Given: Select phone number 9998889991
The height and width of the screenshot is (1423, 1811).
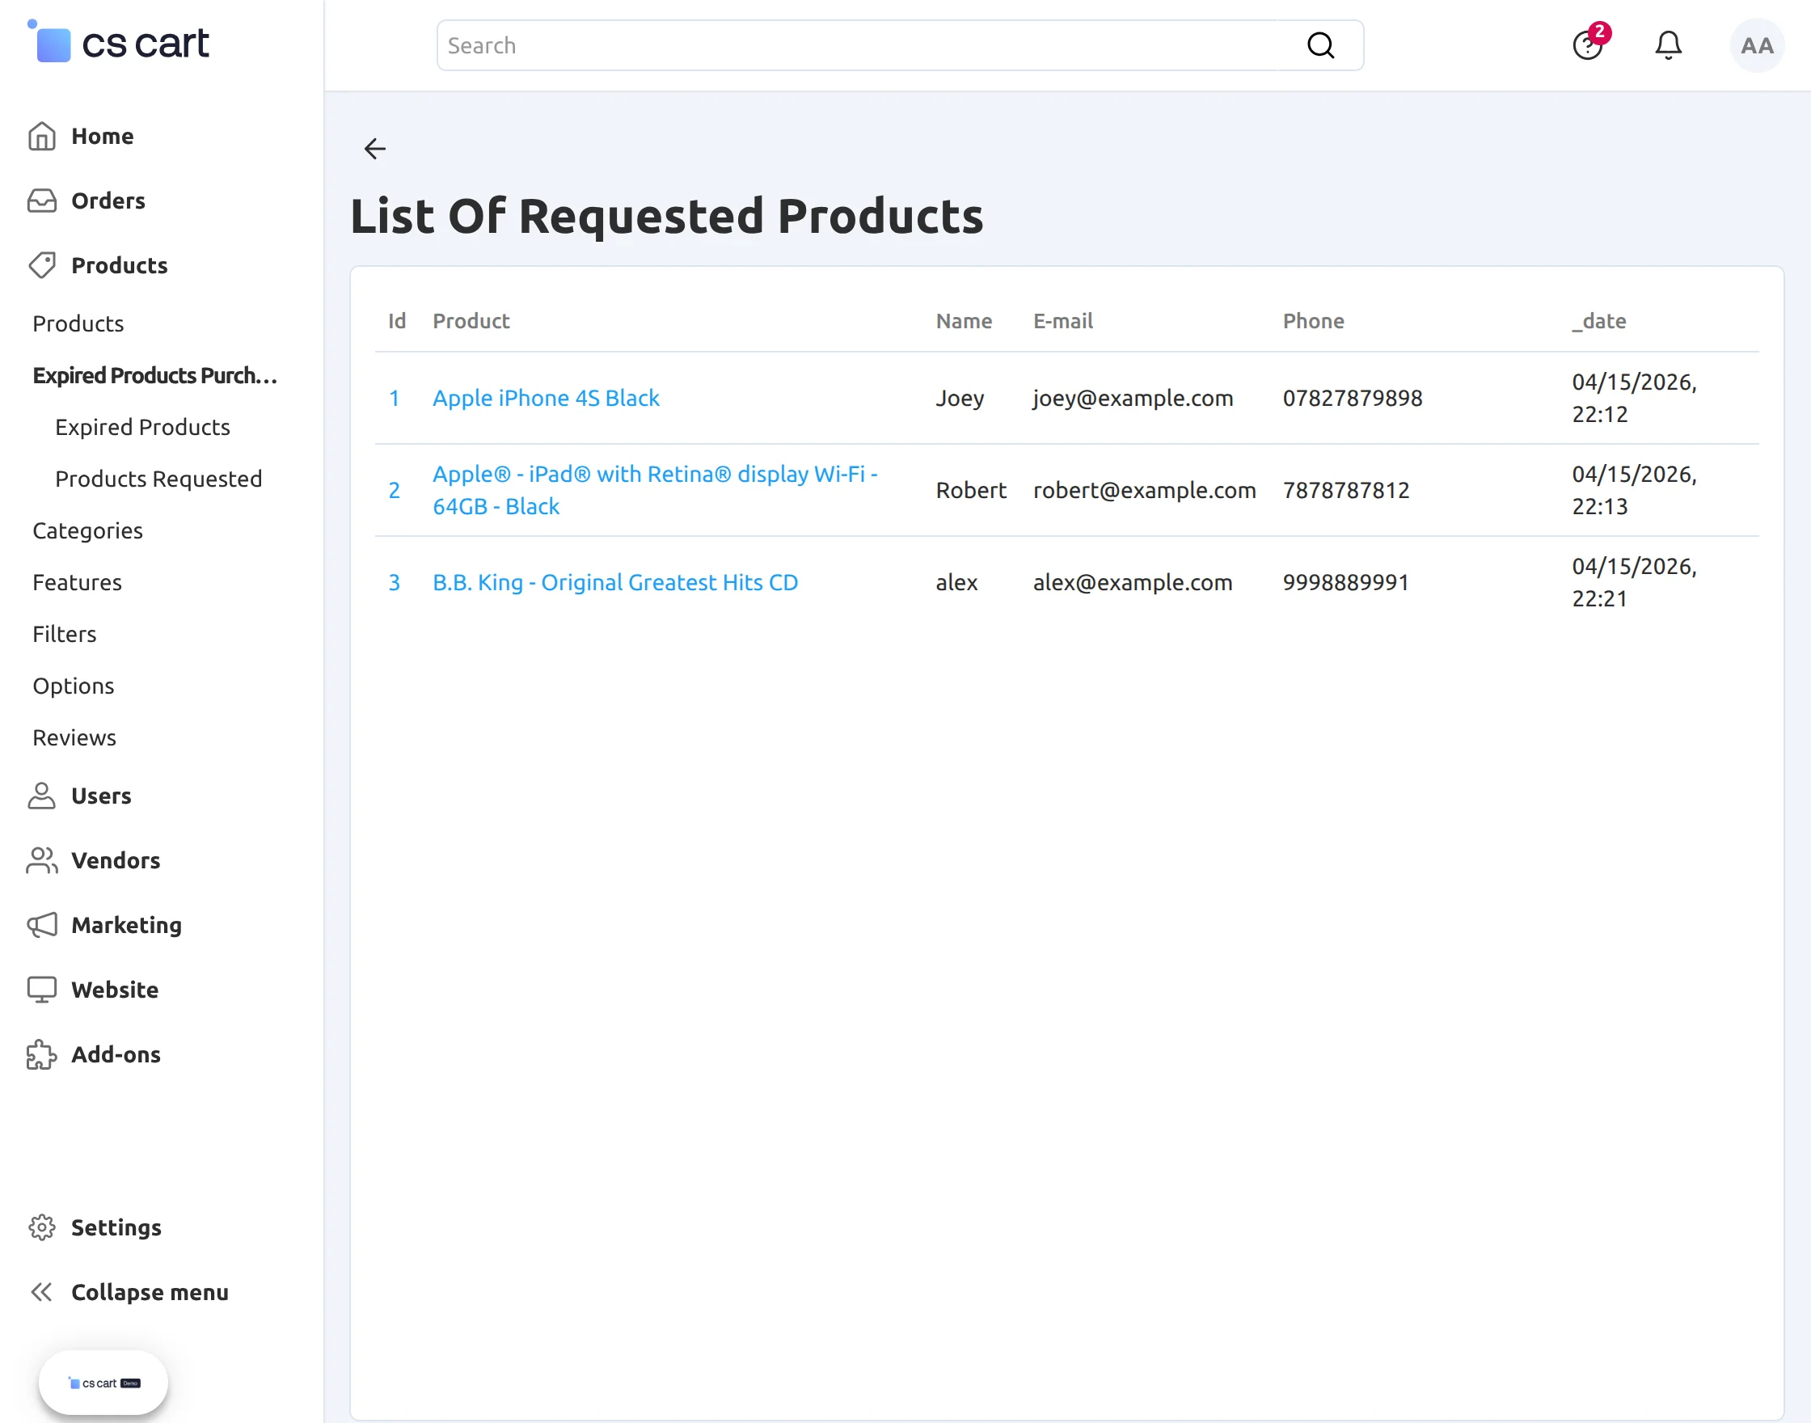Looking at the screenshot, I should click(1345, 582).
